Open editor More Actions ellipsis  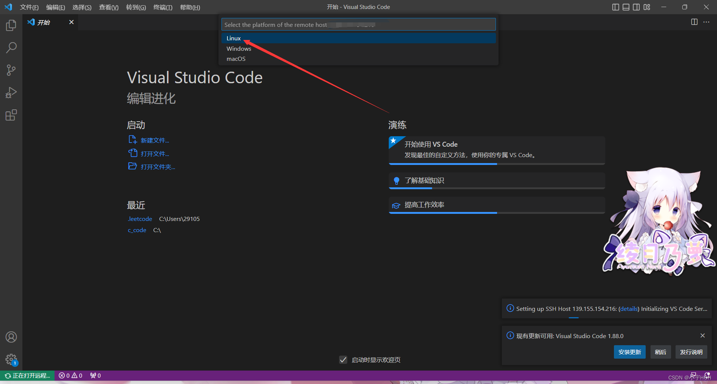[706, 22]
